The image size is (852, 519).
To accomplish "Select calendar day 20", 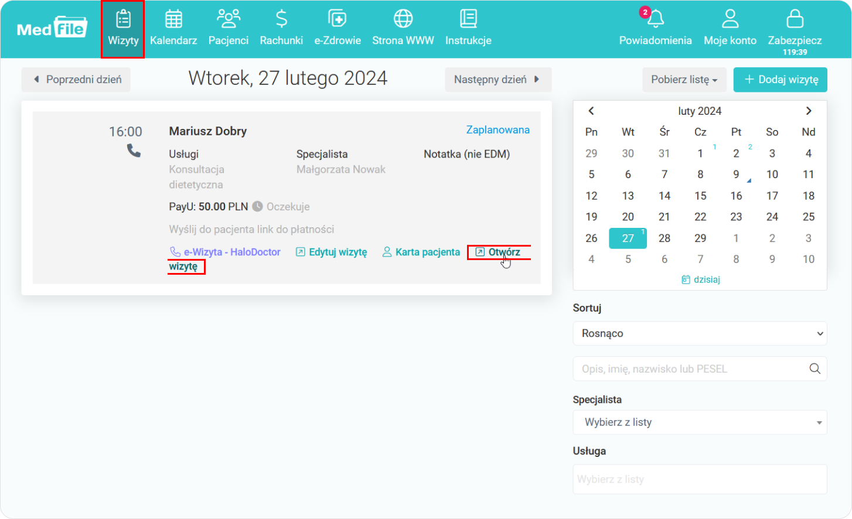I will tap(628, 217).
